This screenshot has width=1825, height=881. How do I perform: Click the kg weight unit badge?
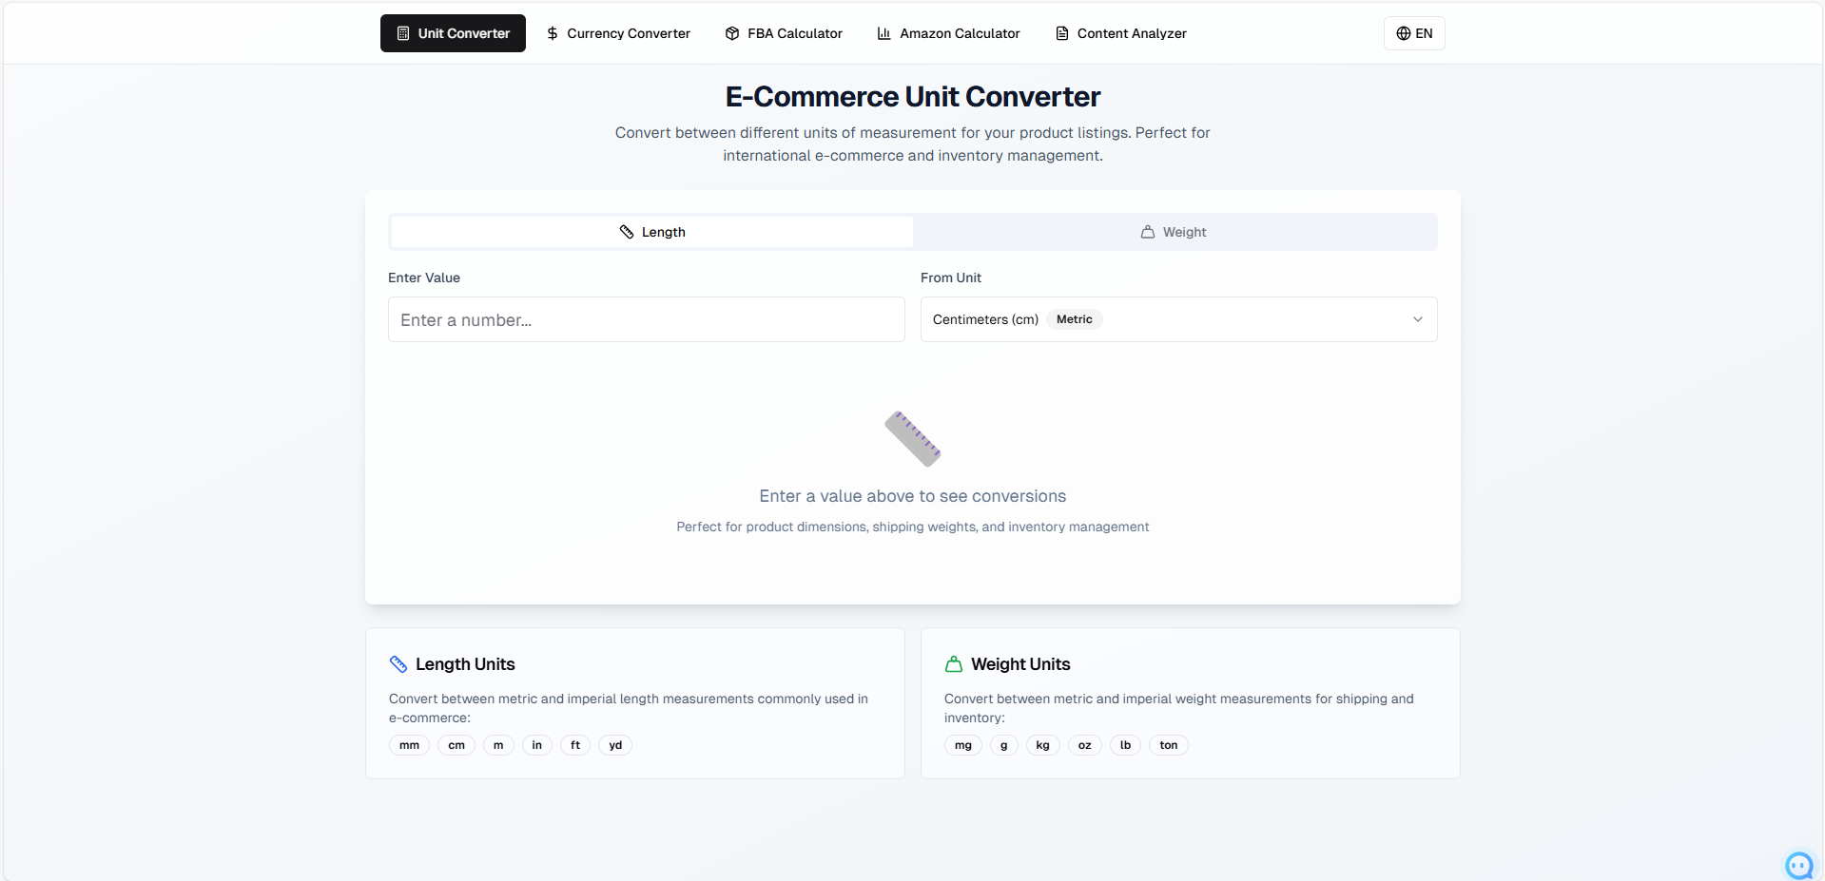1042,745
